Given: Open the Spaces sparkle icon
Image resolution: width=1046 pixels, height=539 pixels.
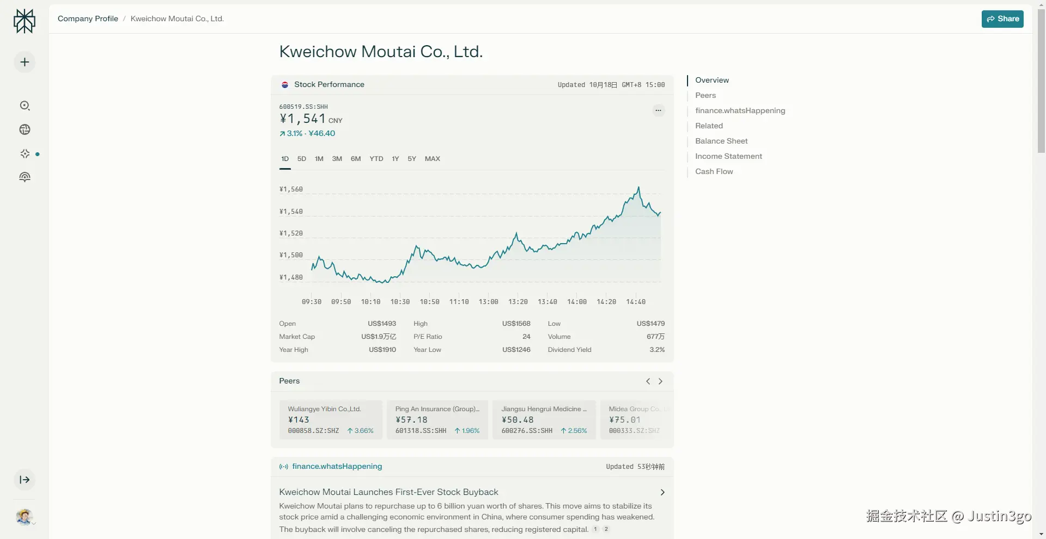Looking at the screenshot, I should point(25,154).
